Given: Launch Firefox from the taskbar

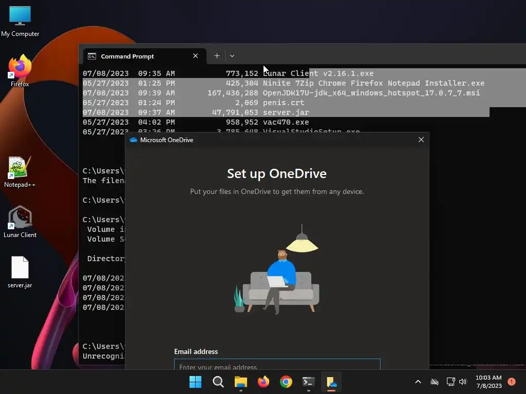Looking at the screenshot, I should click(x=264, y=382).
